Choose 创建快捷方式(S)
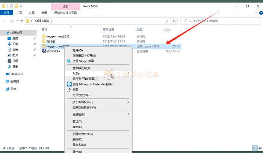This screenshot has width=263, height=153. point(83,134)
